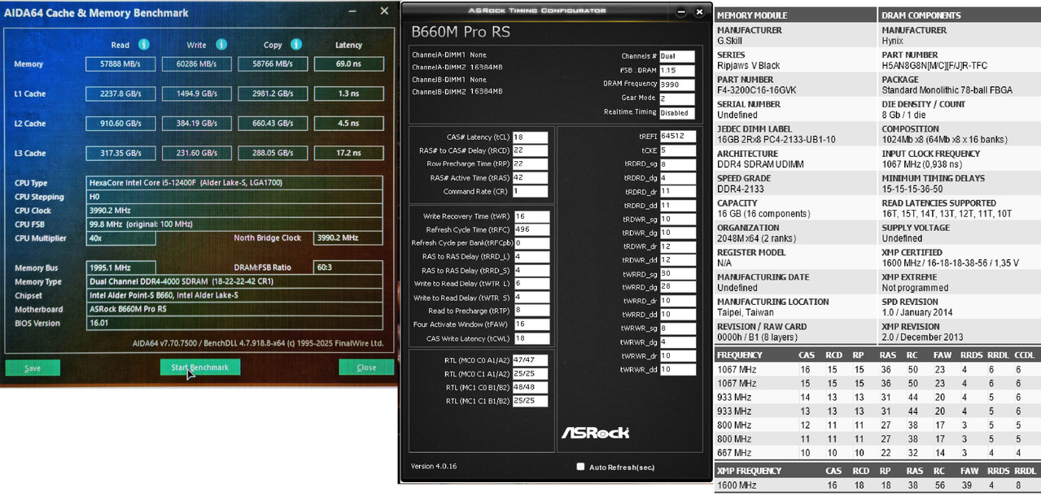Click the Refresh Cycle Time (tRFC) field
This screenshot has width=1041, height=496.
point(531,230)
